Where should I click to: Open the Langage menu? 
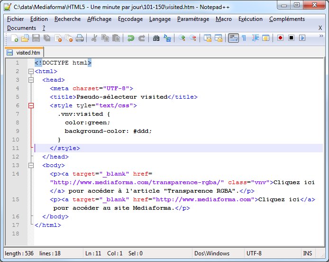(x=160, y=19)
